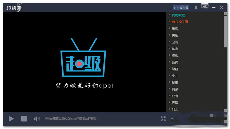Image resolution: width=230 pixels, height=129 pixels.
Task: Click the 超级看 logo in title bar
Action: 14,8
